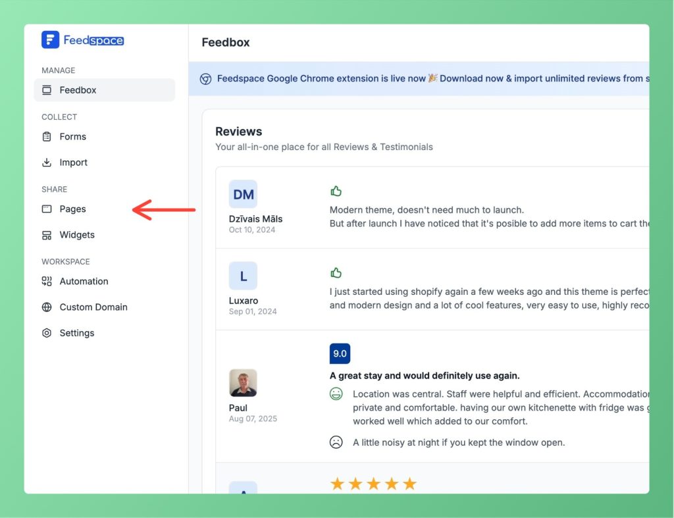
Task: Click the Custom Domain globe icon
Action: point(47,307)
